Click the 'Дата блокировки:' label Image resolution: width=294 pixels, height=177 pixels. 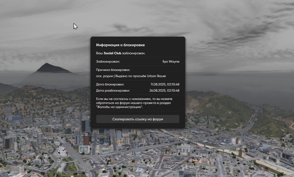coord(110,84)
